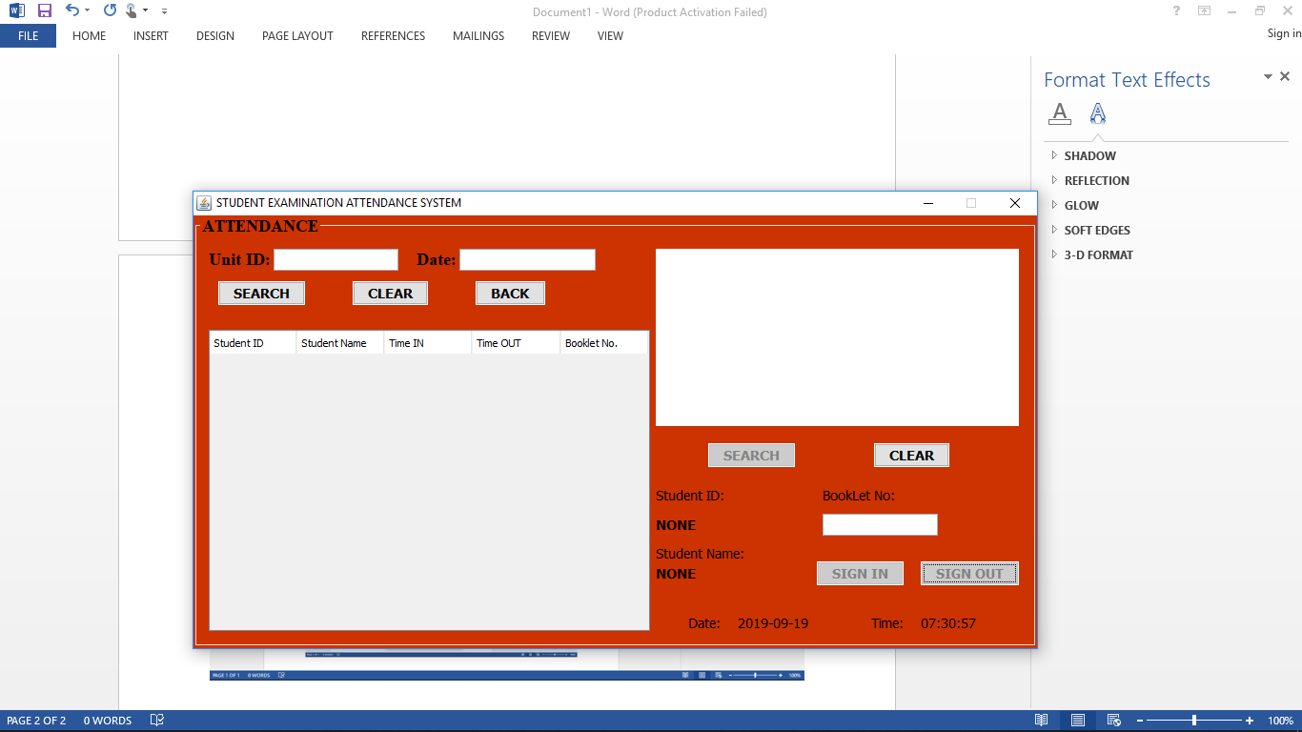Screen dimensions: 1302x732
Task: Click the SIGN OUT button in the attendance window
Action: click(969, 573)
